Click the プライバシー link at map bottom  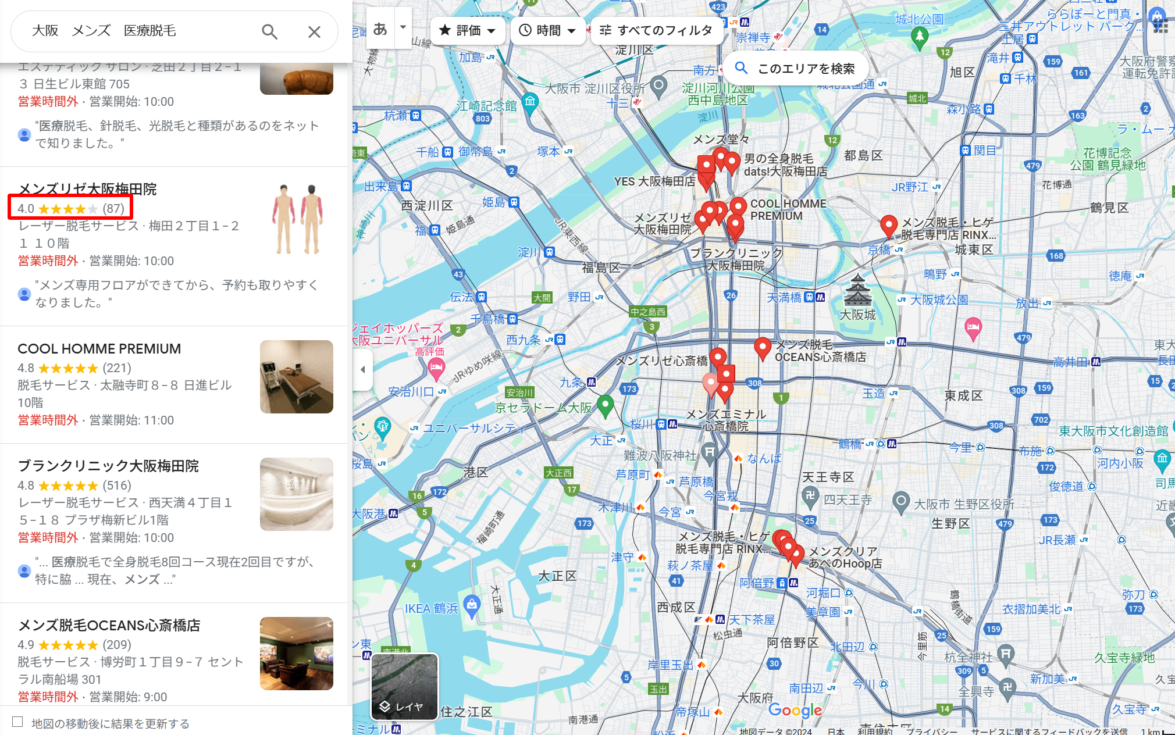click(932, 731)
